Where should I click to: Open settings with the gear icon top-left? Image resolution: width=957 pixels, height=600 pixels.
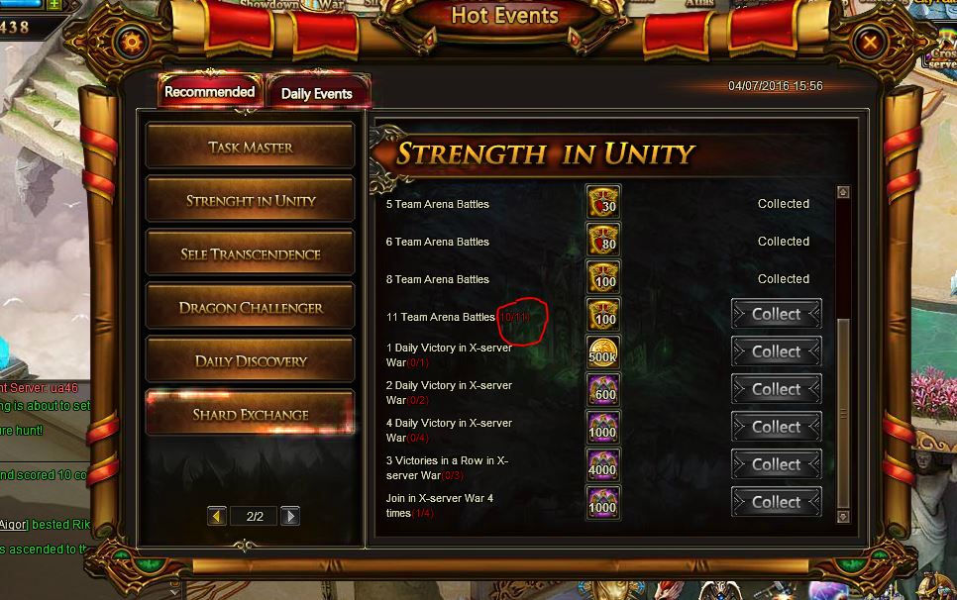(132, 43)
